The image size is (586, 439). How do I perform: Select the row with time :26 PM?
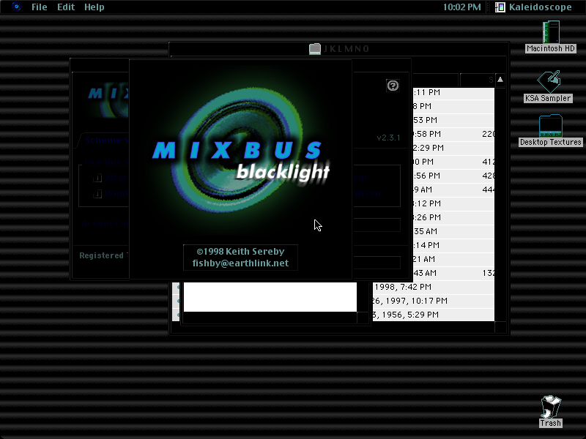click(x=453, y=217)
